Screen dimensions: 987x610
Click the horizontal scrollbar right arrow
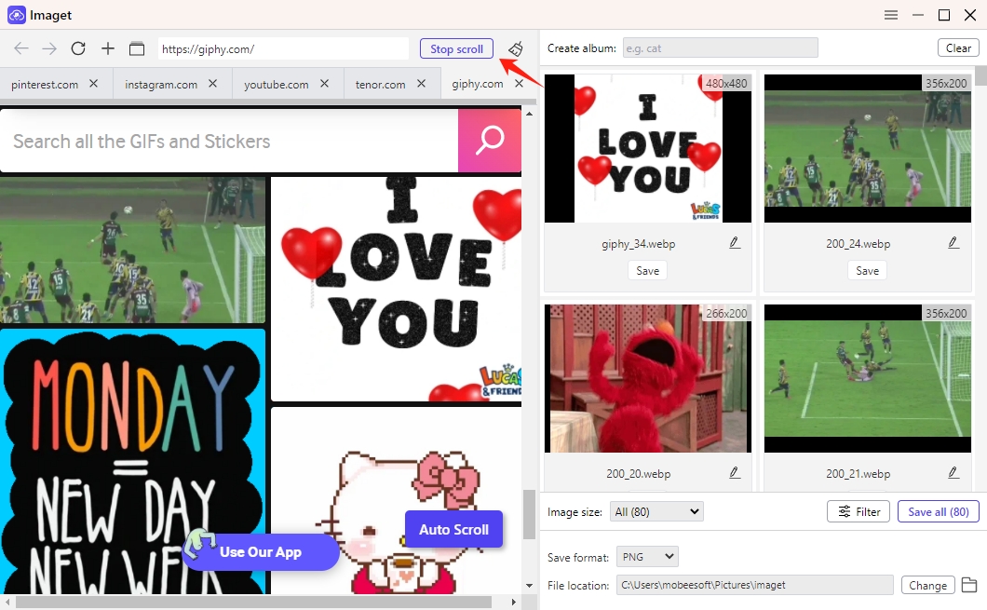point(514,602)
